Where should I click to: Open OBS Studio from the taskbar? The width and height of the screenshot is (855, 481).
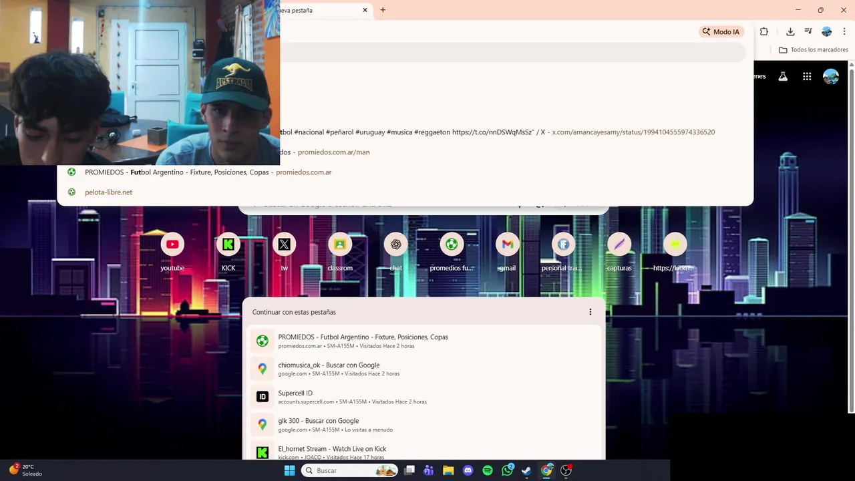click(566, 470)
